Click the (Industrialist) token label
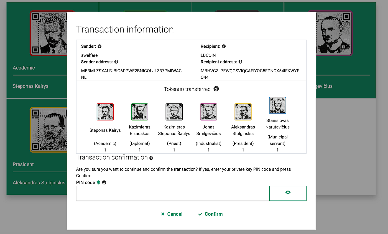Viewport: 388px width, 234px height. click(x=208, y=143)
